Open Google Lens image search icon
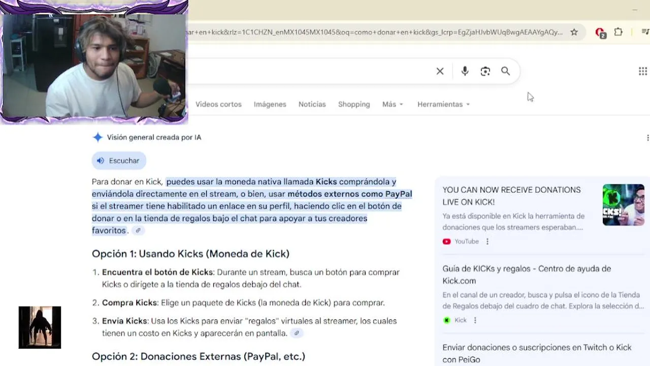The image size is (650, 366). (x=485, y=71)
